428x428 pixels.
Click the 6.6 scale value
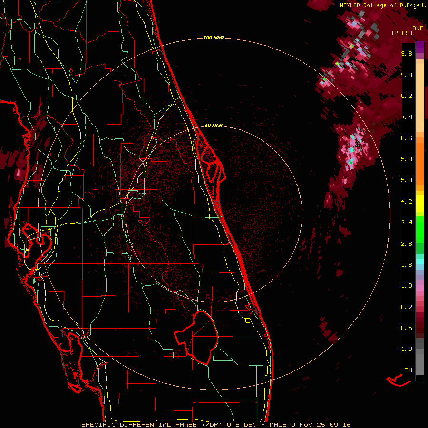(407, 138)
